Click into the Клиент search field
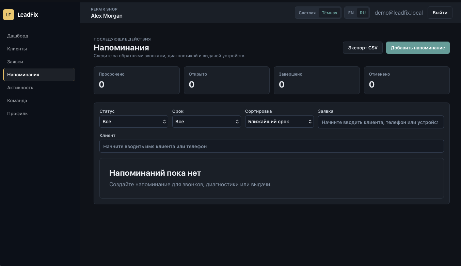Viewport: 461px width, 266px height. (x=272, y=146)
